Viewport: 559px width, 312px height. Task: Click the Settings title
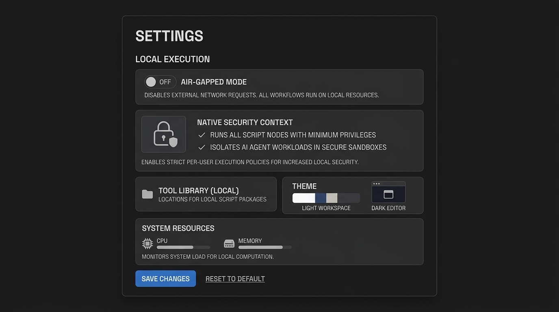tap(169, 36)
